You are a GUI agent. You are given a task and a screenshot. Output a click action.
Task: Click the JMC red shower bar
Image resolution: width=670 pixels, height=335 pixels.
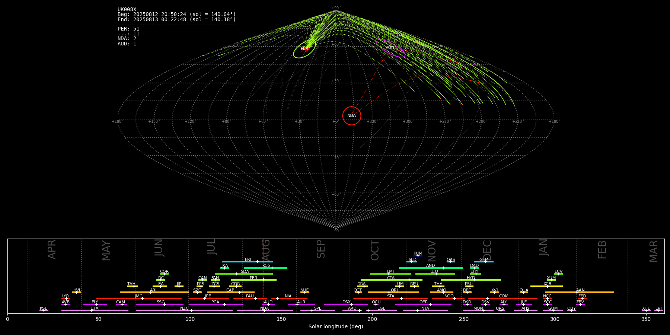coord(139,299)
